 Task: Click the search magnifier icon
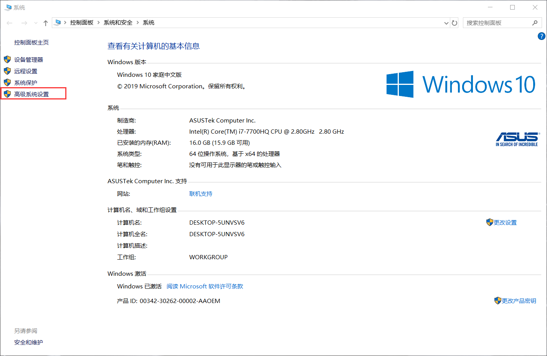[x=535, y=23]
